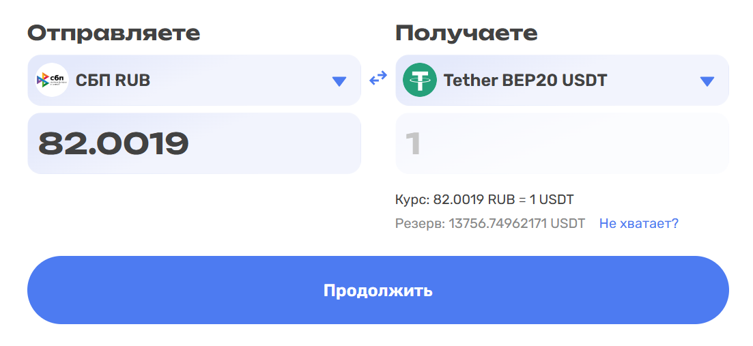
Task: Open the СБП RUB send currency selector
Action: click(194, 80)
